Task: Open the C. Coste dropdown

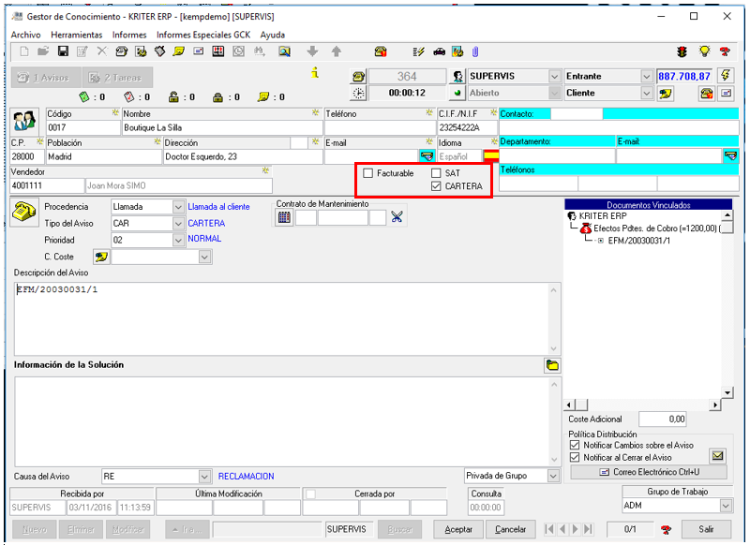Action: (204, 257)
